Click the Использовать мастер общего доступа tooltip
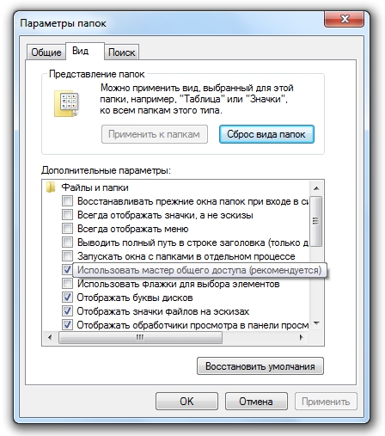385x436 pixels. 199,270
